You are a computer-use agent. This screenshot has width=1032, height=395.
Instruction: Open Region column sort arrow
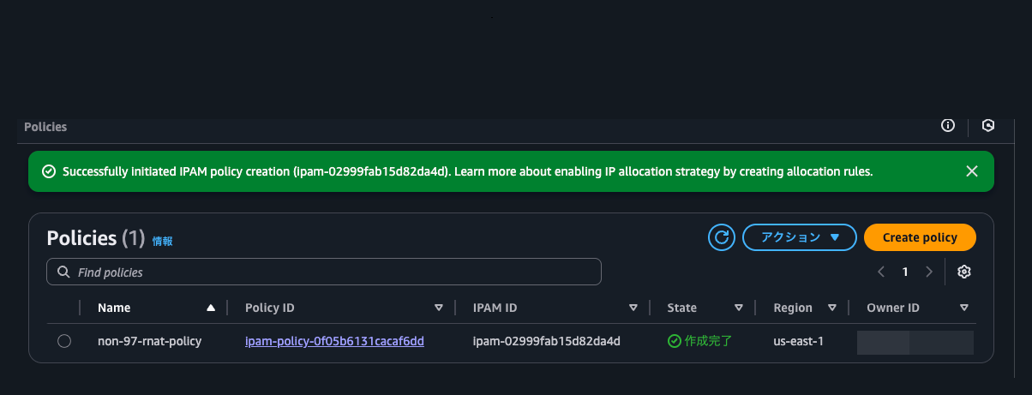831,308
